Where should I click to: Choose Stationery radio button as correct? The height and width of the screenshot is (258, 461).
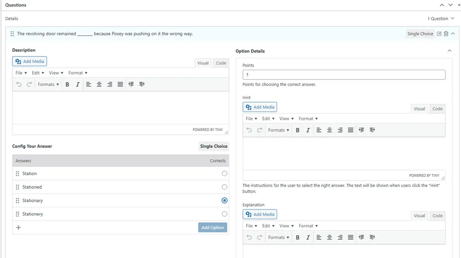[224, 214]
